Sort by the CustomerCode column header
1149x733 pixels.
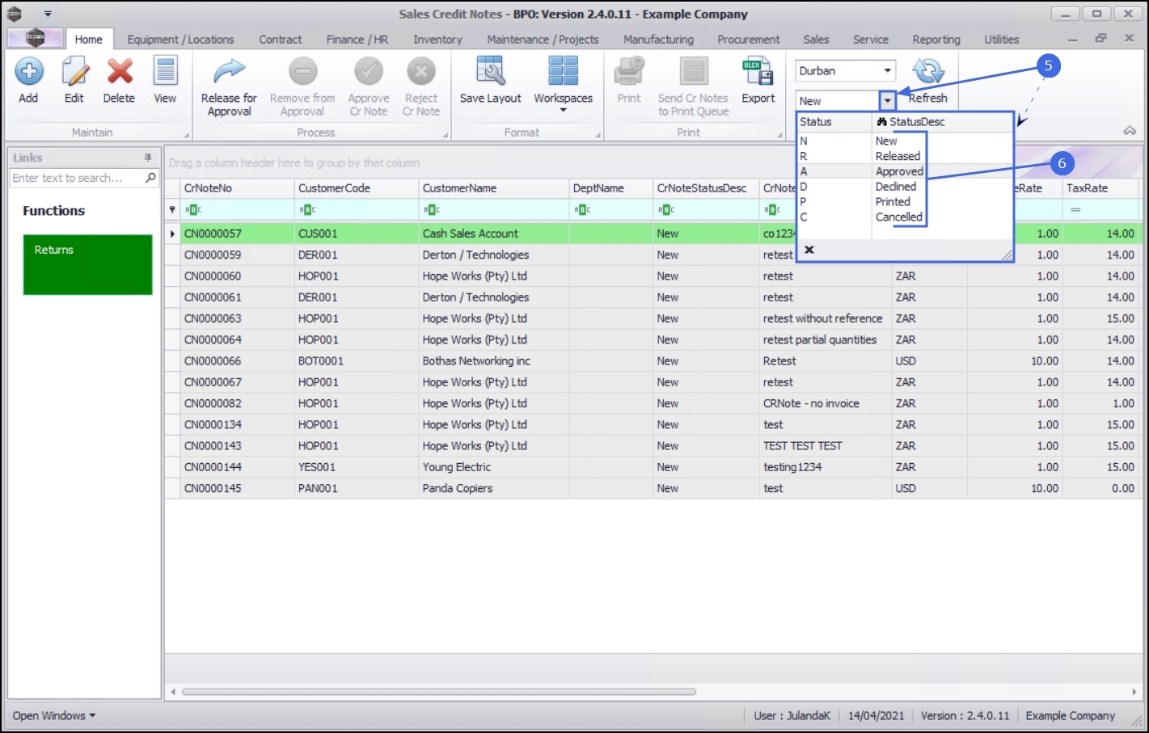(x=356, y=188)
